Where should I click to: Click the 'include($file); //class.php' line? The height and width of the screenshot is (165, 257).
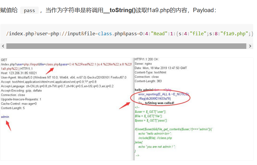pos(155,138)
